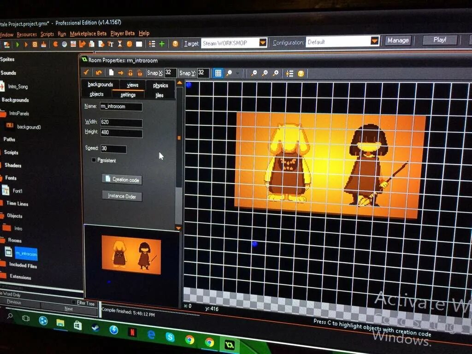This screenshot has height=354, width=472.
Task: Open the Scripts menu
Action: 47,34
